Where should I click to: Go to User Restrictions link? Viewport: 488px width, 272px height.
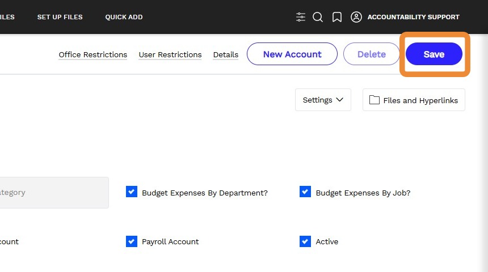tap(170, 54)
